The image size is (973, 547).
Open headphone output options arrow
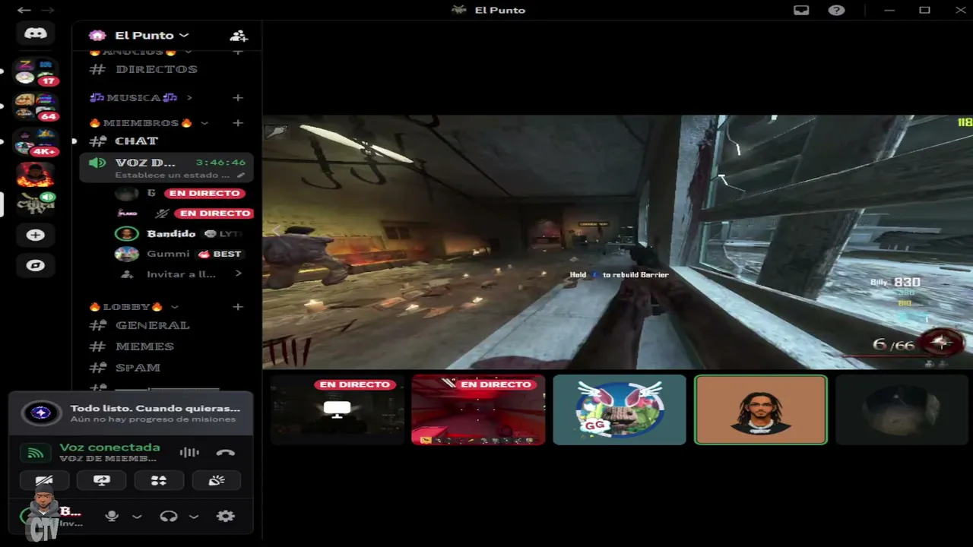(194, 517)
